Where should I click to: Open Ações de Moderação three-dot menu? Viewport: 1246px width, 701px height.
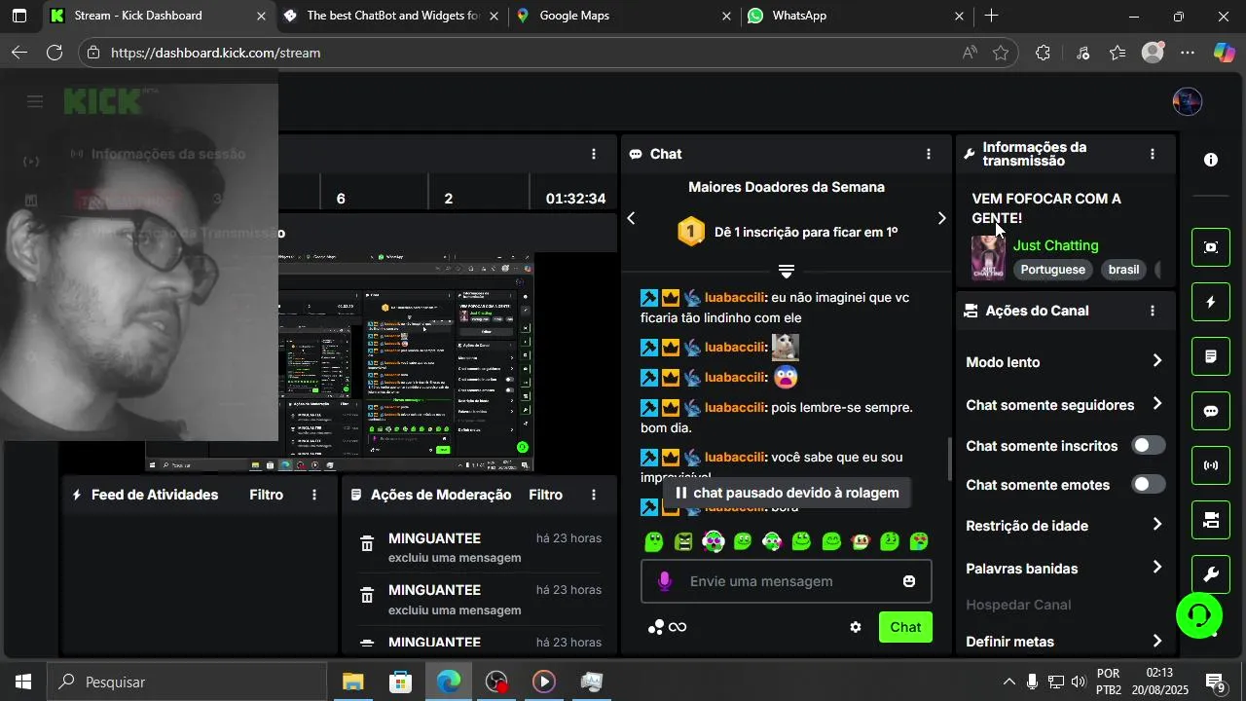coord(594,495)
